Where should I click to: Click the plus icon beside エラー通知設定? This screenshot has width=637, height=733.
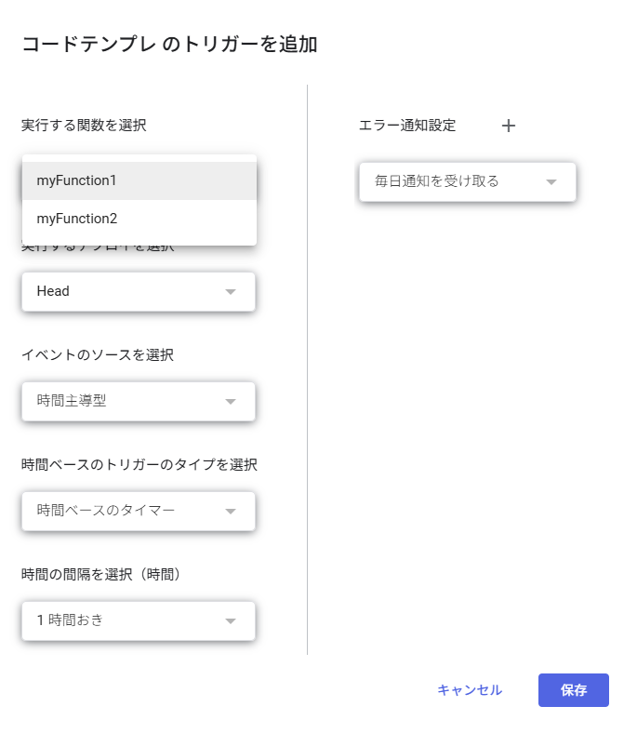pos(509,126)
